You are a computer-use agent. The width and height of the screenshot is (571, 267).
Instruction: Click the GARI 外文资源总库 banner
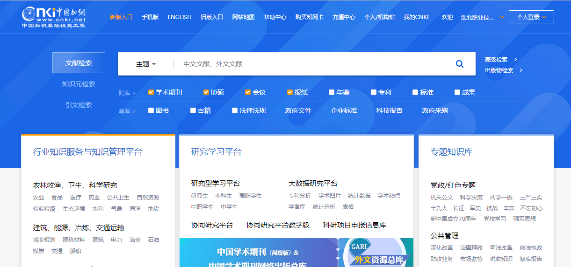point(376,253)
